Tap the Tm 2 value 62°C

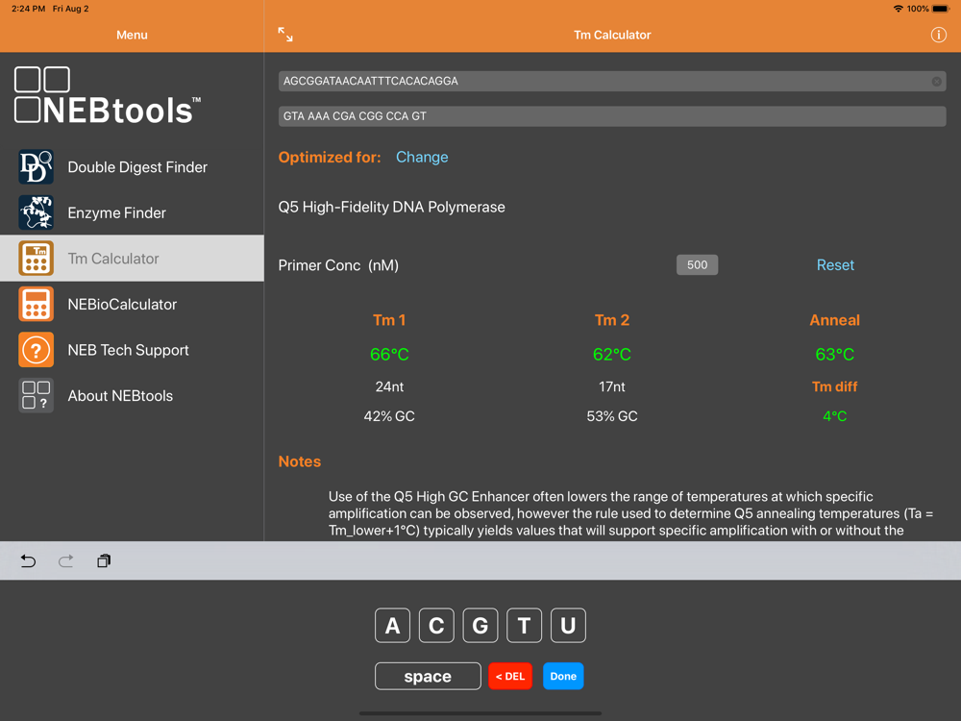611,355
